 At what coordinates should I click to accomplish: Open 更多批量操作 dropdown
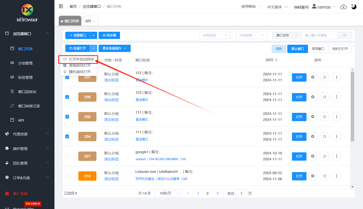(x=115, y=48)
